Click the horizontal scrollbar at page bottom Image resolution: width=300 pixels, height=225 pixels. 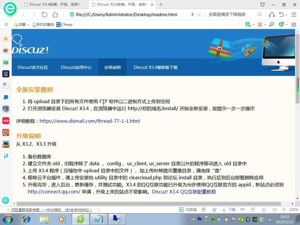[149, 203]
